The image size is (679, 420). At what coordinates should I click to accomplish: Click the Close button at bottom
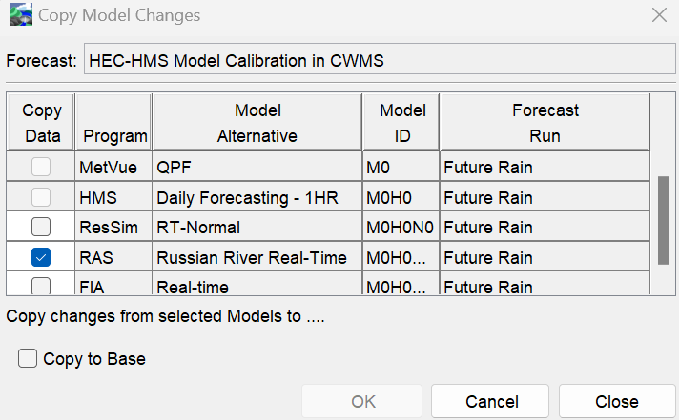point(617,401)
